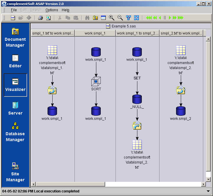Open the Site Manager
The image size is (213, 196).
coord(15,172)
